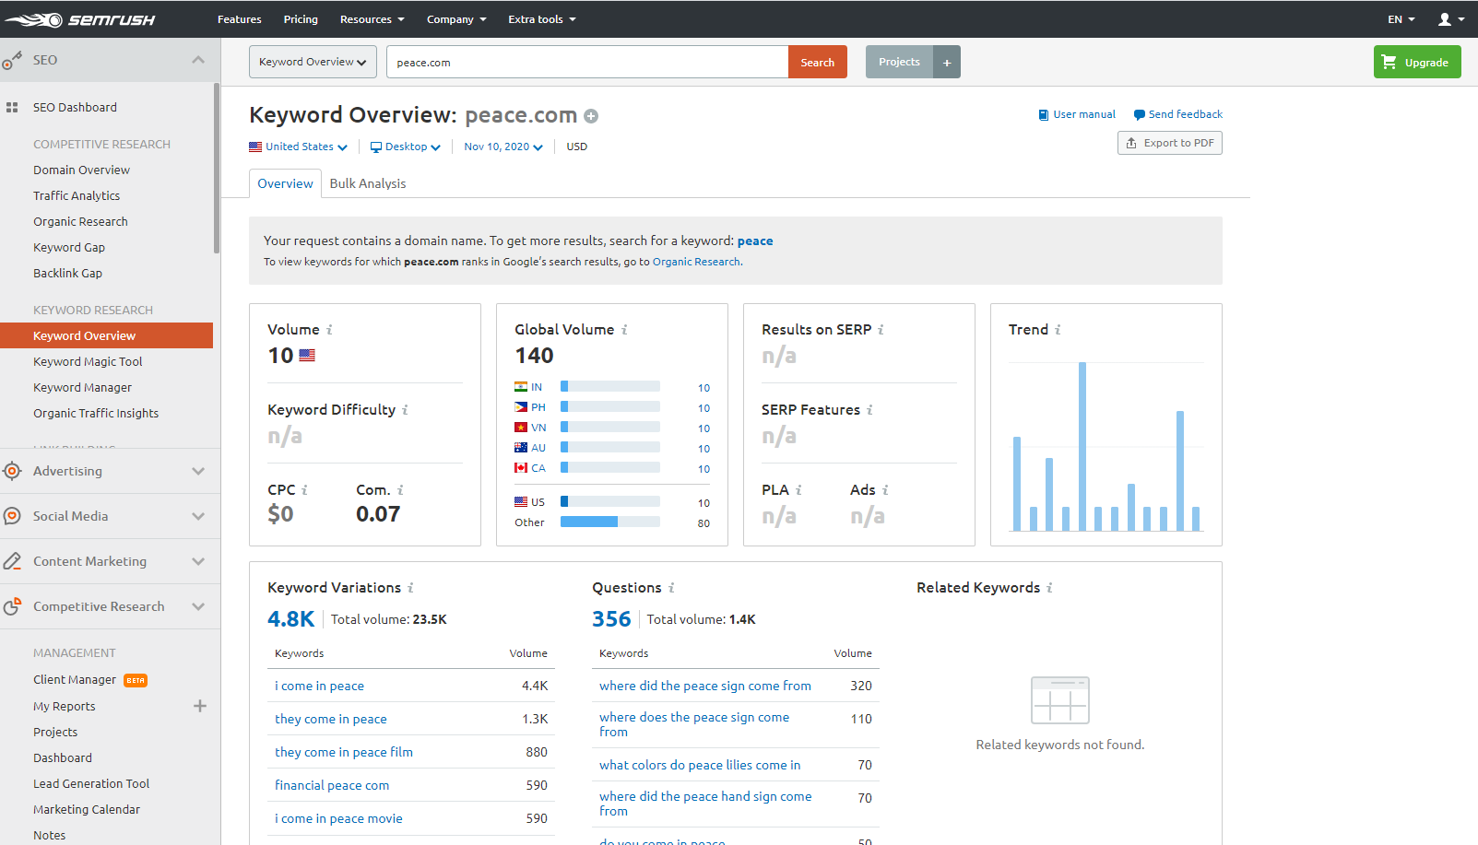Open the United States country dropdown

(x=298, y=147)
